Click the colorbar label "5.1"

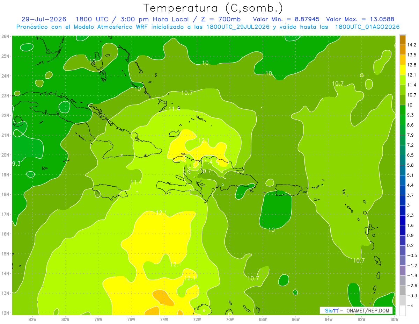point(410,175)
